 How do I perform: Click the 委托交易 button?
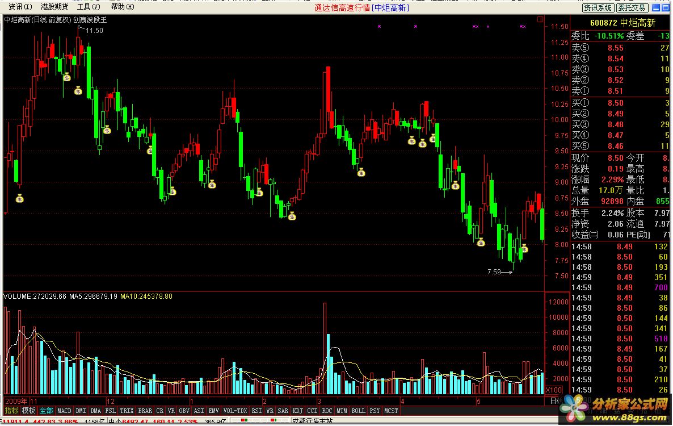(x=632, y=8)
